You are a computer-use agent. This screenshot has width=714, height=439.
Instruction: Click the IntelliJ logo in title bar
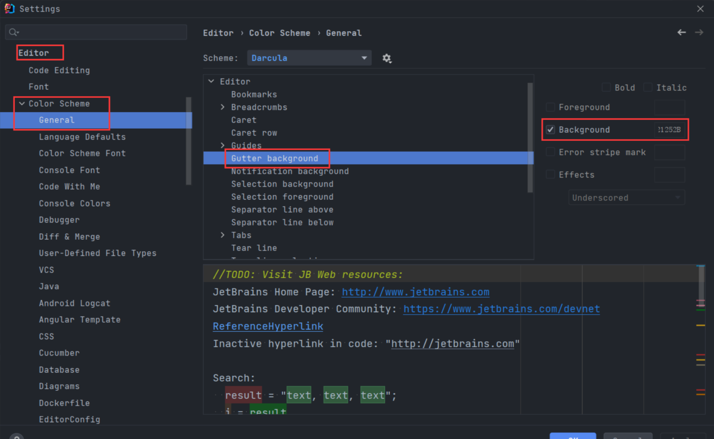9,8
